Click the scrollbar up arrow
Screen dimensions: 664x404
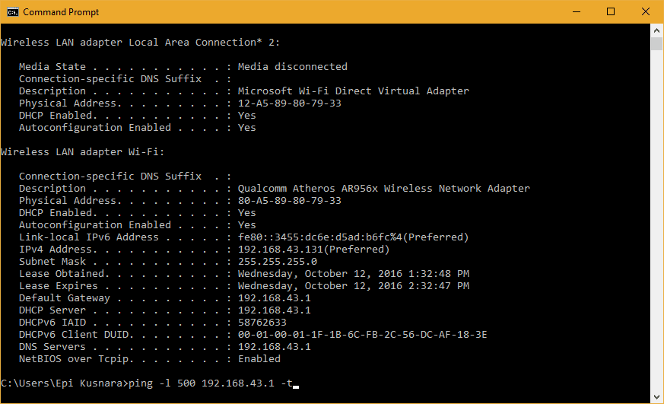tap(657, 30)
